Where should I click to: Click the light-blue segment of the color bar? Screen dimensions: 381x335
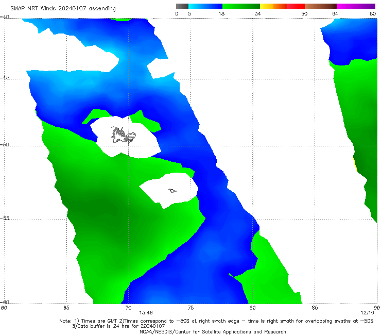(205, 6)
